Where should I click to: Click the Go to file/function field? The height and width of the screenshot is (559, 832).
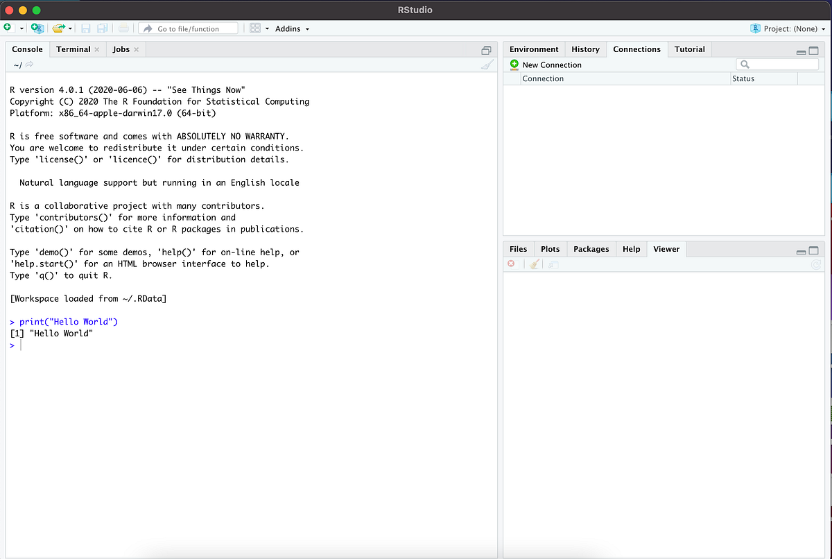187,28
